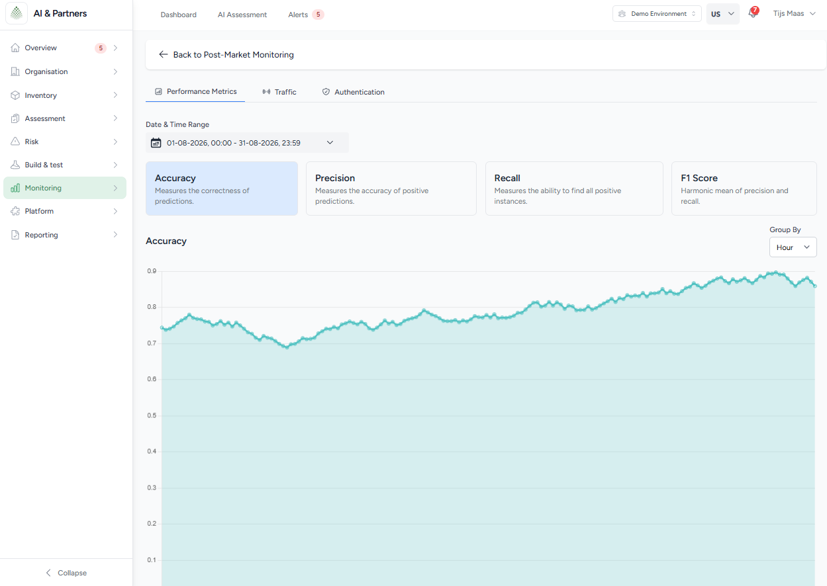This screenshot has width=827, height=586.
Task: Expand the Organisation menu chevron
Action: coord(115,71)
